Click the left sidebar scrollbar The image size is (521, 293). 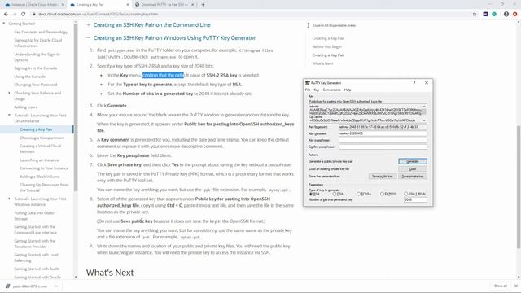coord(76,107)
